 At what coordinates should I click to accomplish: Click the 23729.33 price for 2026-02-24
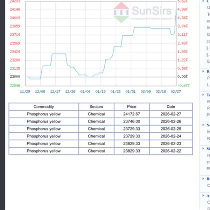(132, 136)
